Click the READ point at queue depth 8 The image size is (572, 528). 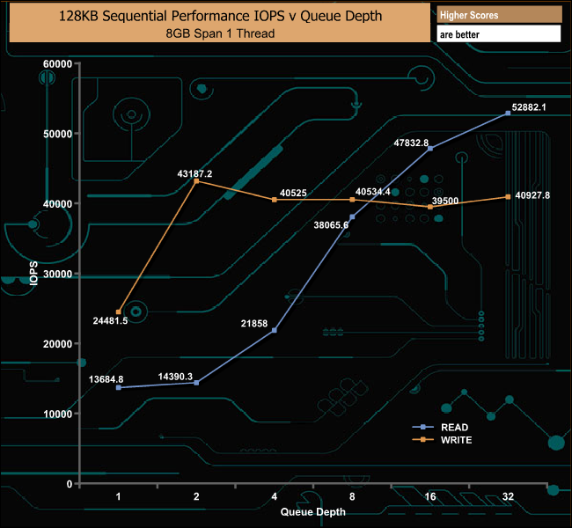(352, 217)
